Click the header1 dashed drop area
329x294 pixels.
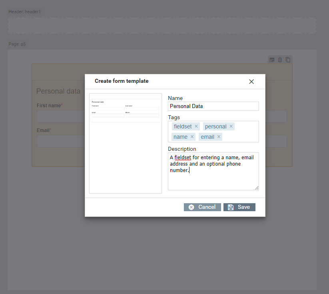162,26
